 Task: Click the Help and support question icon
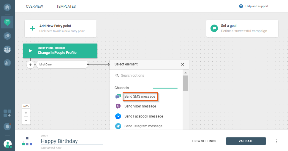click(241, 6)
